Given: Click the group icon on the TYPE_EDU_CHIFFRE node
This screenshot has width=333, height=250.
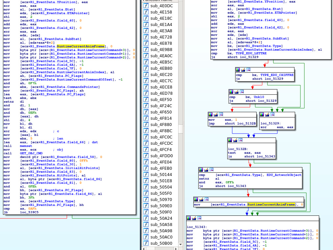Looking at the screenshot, I should (248, 70).
